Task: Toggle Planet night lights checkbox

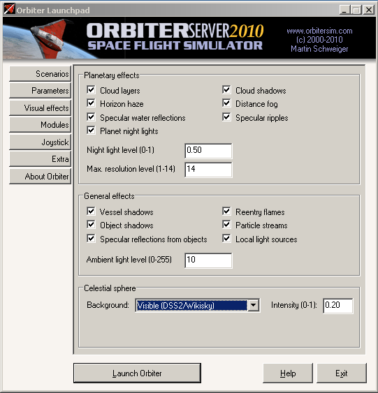Action: [91, 131]
